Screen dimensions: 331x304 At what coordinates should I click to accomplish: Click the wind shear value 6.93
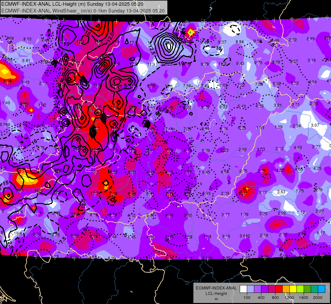[223, 107]
